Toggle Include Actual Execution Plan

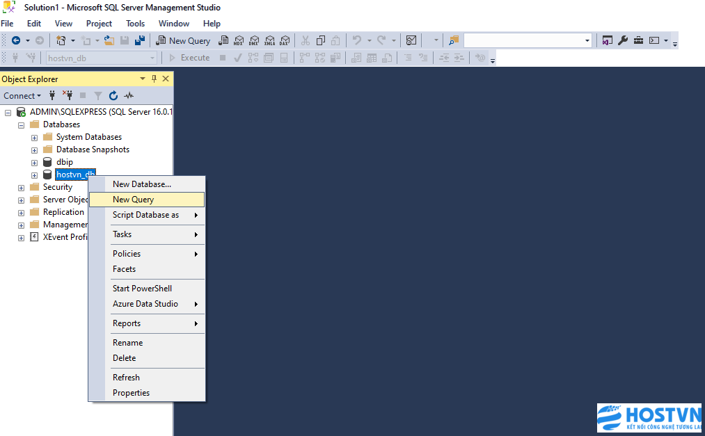(304, 58)
